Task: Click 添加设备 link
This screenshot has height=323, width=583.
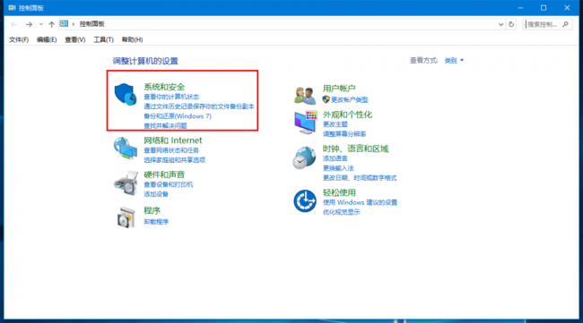Action: coord(156,194)
